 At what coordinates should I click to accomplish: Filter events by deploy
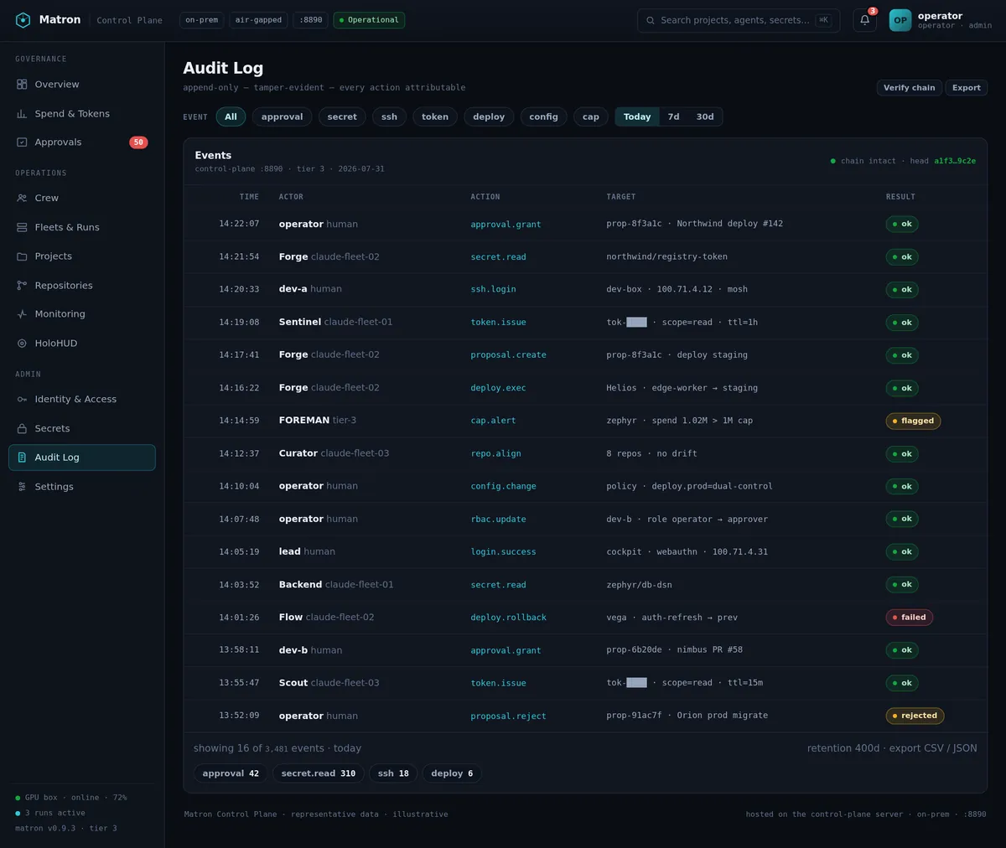pyautogui.click(x=489, y=116)
